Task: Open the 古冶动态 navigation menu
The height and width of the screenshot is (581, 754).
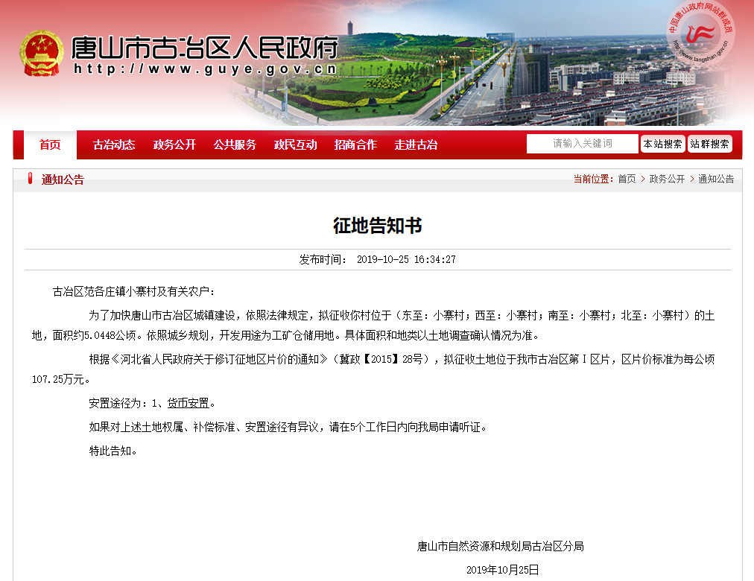Action: [114, 145]
